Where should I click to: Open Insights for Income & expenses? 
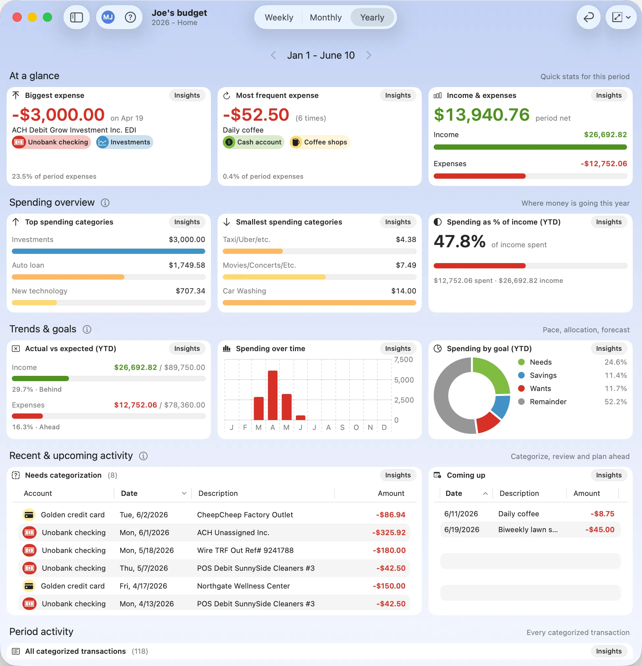pos(609,96)
